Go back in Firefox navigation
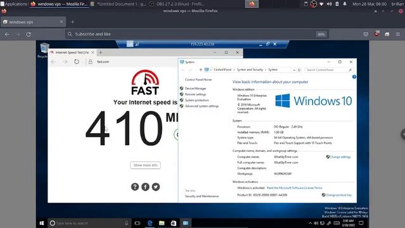The height and width of the screenshot is (228, 405). point(7,34)
